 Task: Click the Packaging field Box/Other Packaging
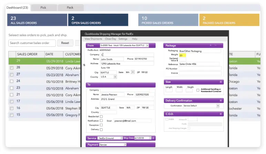pos(200,51)
